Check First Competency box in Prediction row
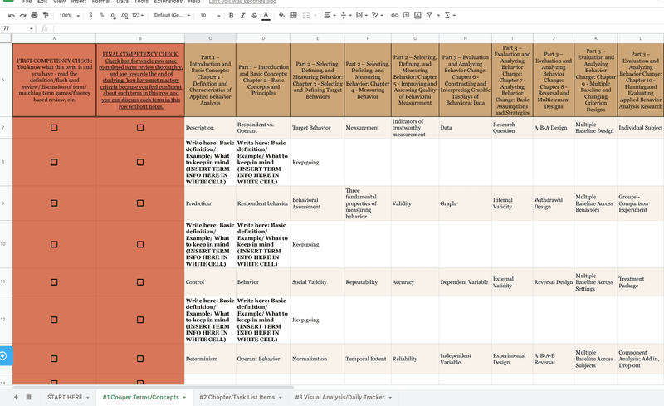The height and width of the screenshot is (406, 664). [x=54, y=203]
